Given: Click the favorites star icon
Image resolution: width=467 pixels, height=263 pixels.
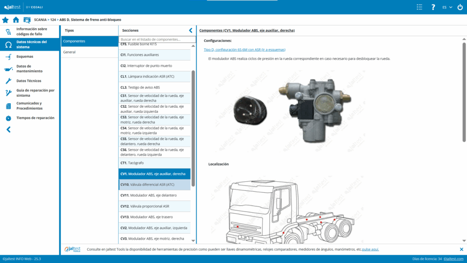Looking at the screenshot, I should (5, 20).
